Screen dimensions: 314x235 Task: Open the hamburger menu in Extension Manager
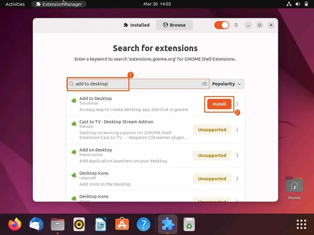click(236, 25)
